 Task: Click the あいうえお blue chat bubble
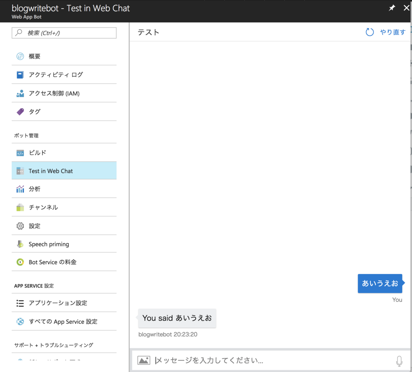click(380, 283)
